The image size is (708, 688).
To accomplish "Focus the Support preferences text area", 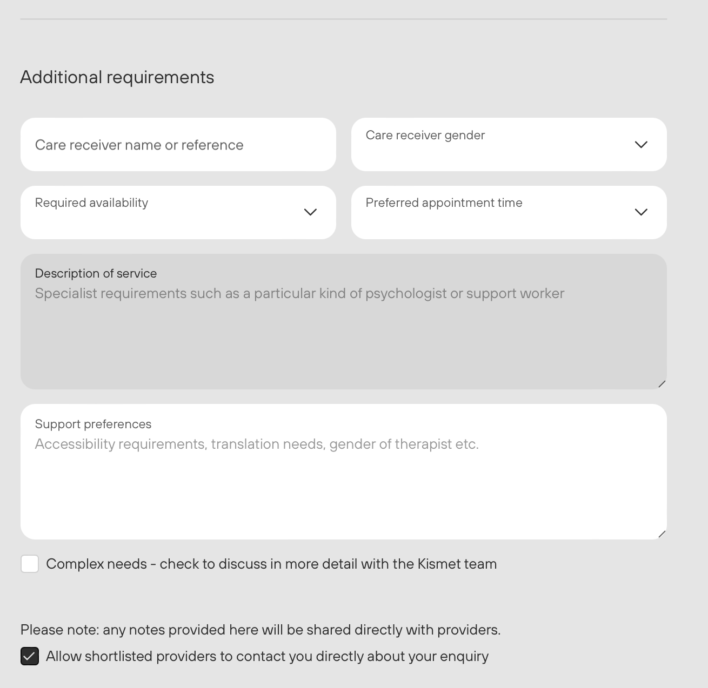I will (344, 472).
